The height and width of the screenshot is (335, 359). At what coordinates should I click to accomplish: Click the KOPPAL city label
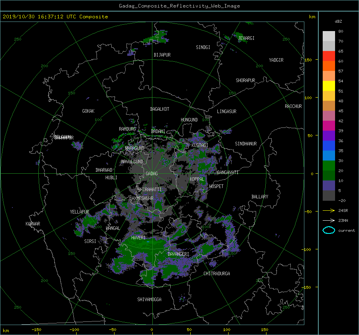click(x=197, y=179)
